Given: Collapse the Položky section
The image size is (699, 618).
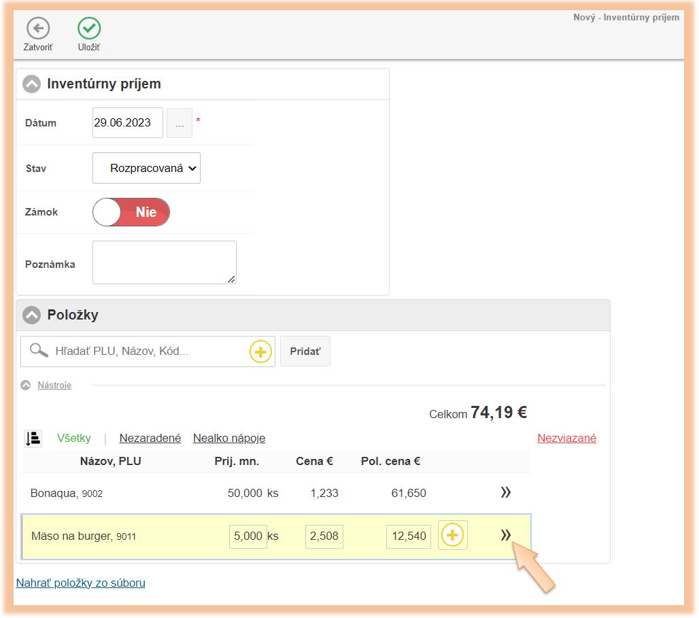Looking at the screenshot, I should tap(32, 315).
